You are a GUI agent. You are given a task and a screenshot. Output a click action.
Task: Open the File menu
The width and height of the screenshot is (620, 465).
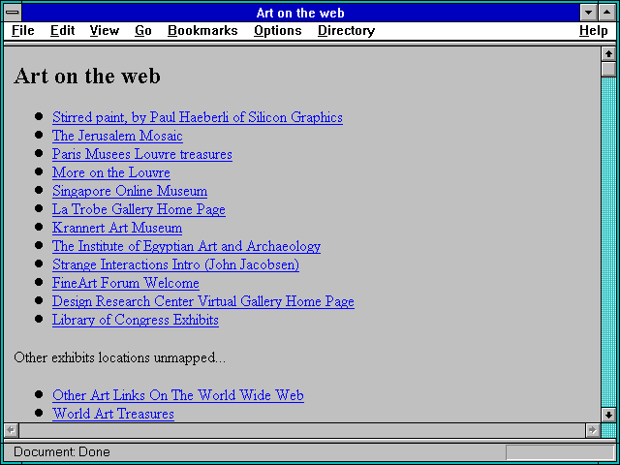click(x=23, y=30)
